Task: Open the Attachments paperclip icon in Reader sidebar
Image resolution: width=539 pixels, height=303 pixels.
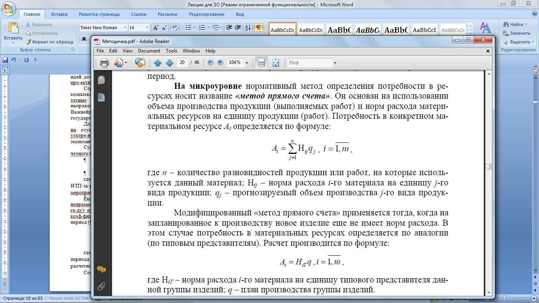Action: tap(101, 286)
